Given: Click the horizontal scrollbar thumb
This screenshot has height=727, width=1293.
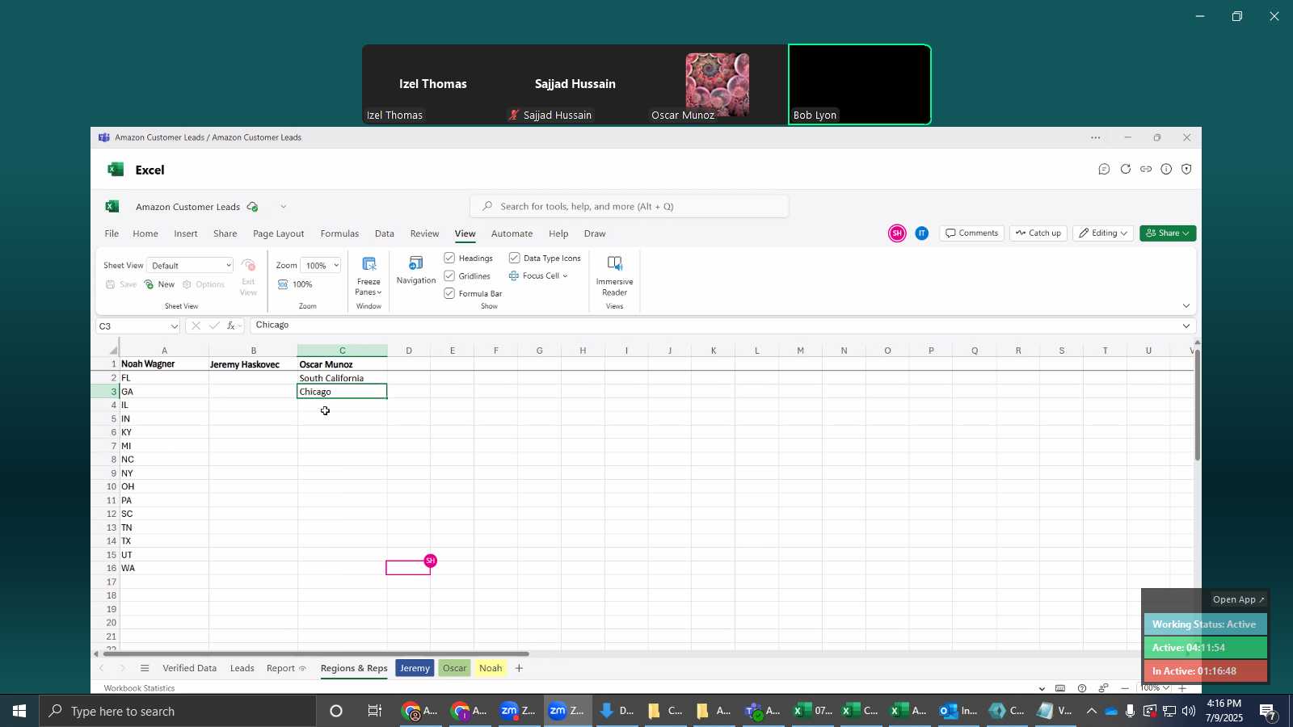Looking at the screenshot, I should (x=315, y=653).
